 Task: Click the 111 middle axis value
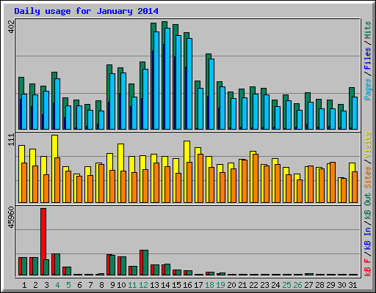[11, 140]
